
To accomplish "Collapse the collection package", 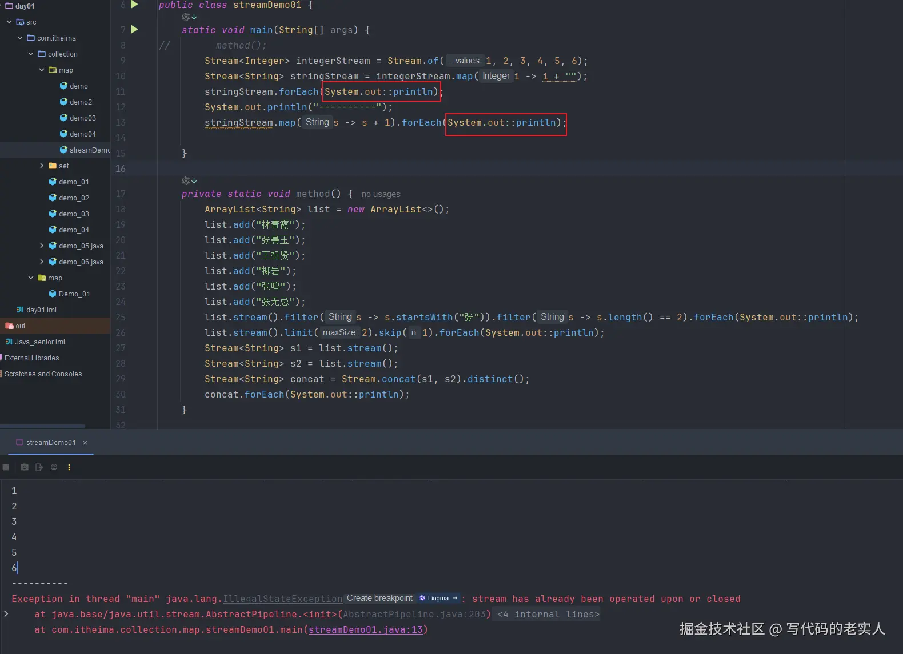I will tap(31, 54).
